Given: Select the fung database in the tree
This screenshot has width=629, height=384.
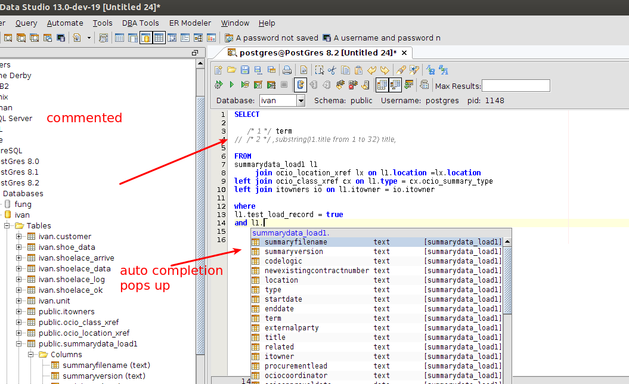Looking at the screenshot, I should click(x=23, y=205).
